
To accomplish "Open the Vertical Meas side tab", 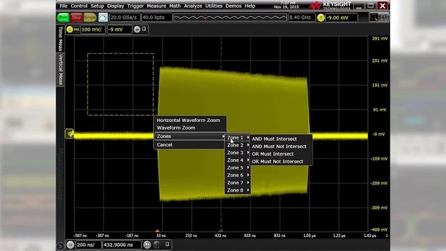I will (x=61, y=70).
